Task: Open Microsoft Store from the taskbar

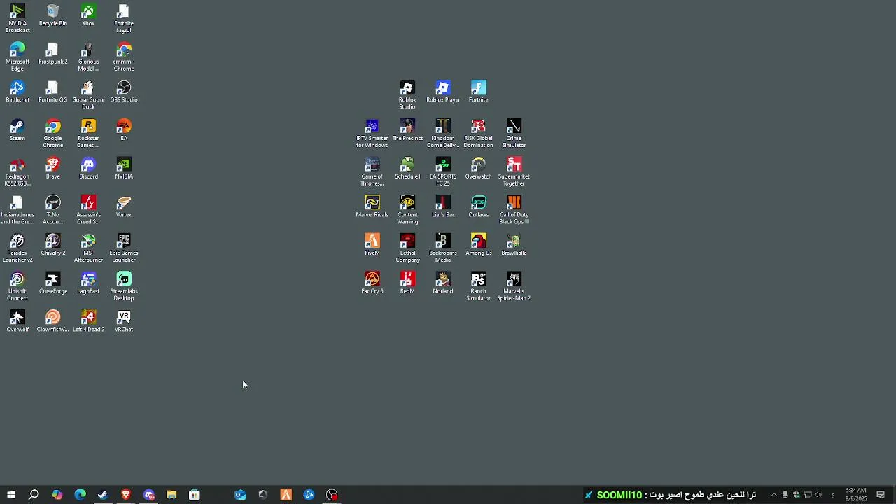Action: [x=195, y=495]
